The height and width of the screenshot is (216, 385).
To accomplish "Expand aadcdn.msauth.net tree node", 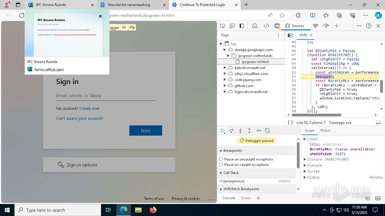I will (x=224, y=68).
